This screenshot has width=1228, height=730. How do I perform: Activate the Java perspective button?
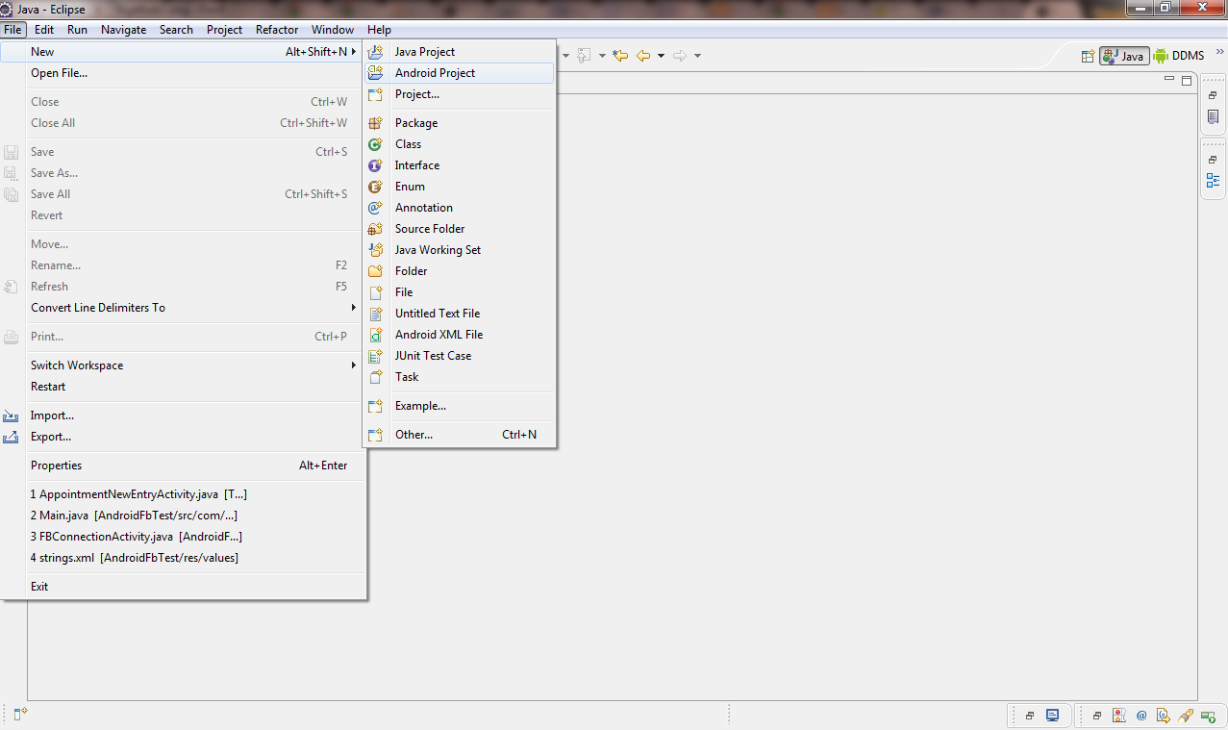coord(1124,56)
